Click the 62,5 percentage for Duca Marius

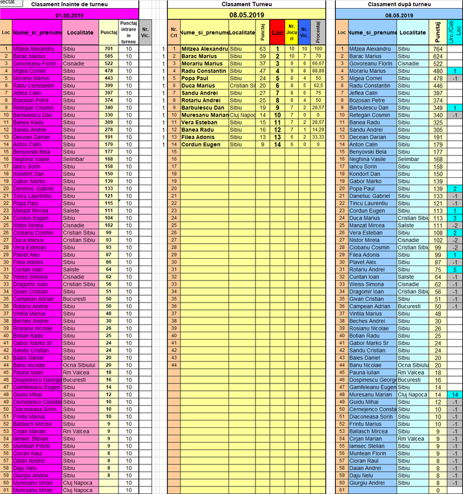coord(318,85)
